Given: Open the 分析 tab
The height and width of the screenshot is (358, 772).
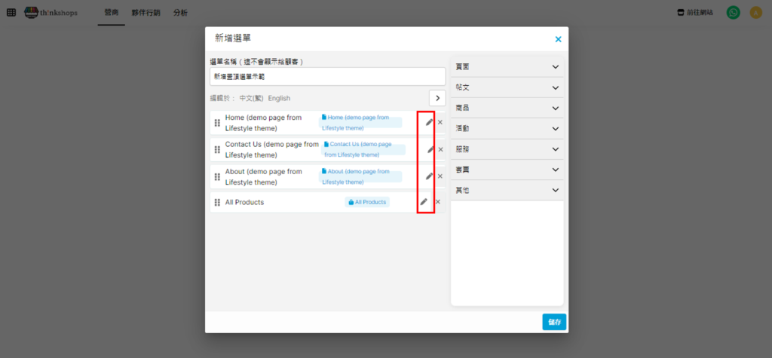Looking at the screenshot, I should pyautogui.click(x=180, y=13).
